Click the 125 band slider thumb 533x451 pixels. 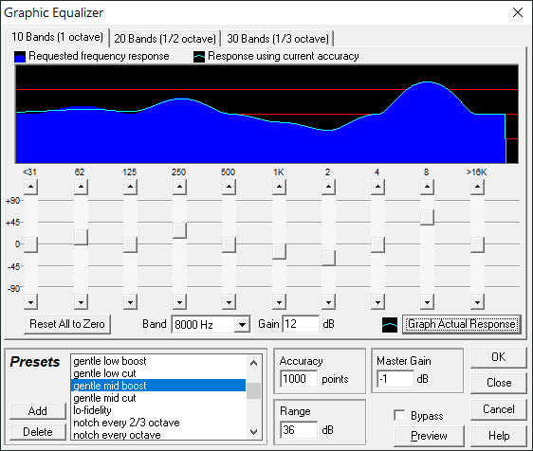coord(130,244)
